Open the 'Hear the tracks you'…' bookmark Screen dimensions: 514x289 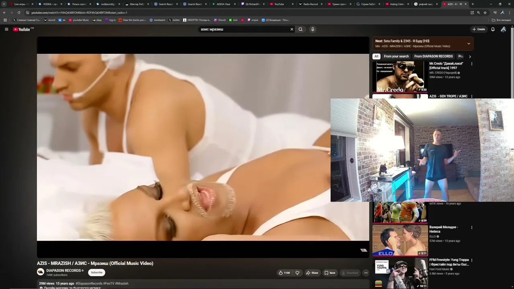[133, 20]
